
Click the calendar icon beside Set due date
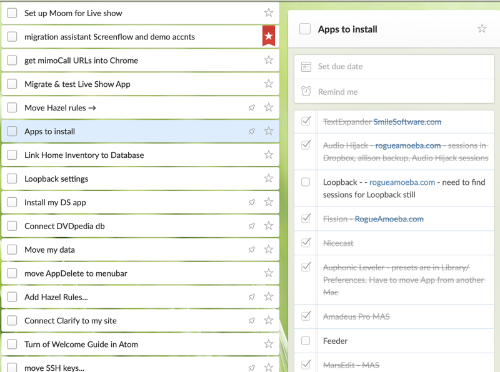coord(306,67)
